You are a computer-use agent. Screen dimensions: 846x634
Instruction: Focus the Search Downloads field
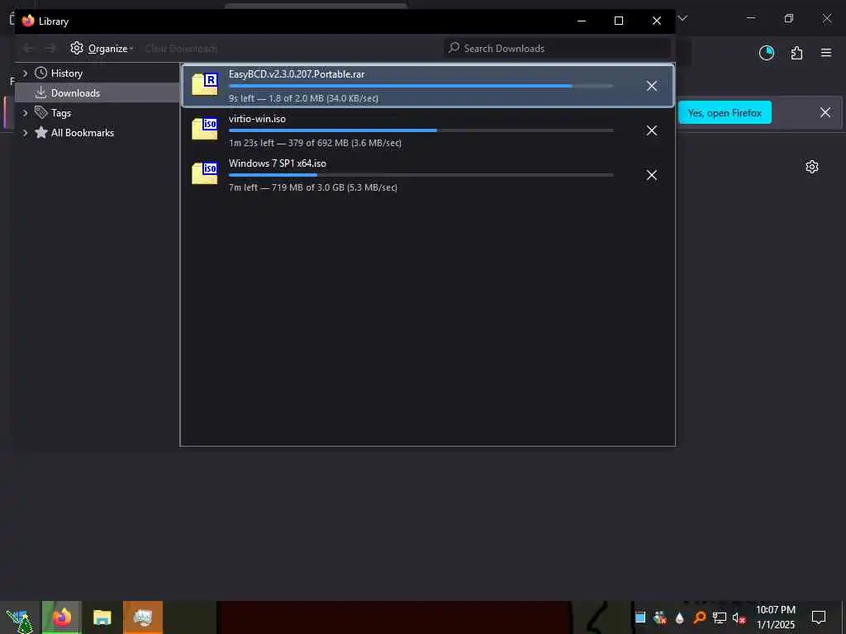coord(556,49)
